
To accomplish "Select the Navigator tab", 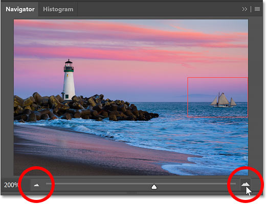I will pyautogui.click(x=20, y=9).
